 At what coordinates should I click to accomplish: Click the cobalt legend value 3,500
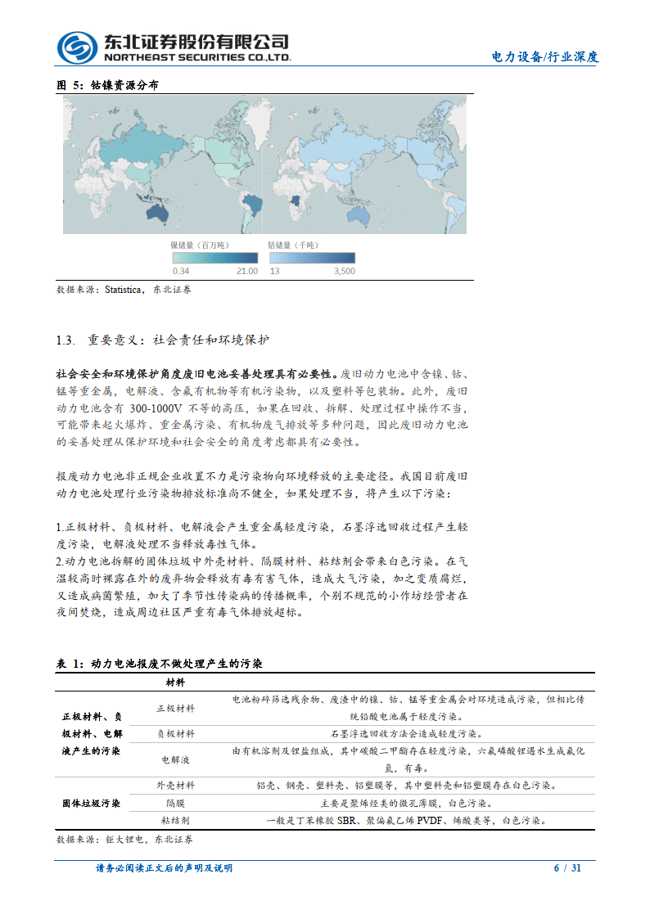coord(345,272)
